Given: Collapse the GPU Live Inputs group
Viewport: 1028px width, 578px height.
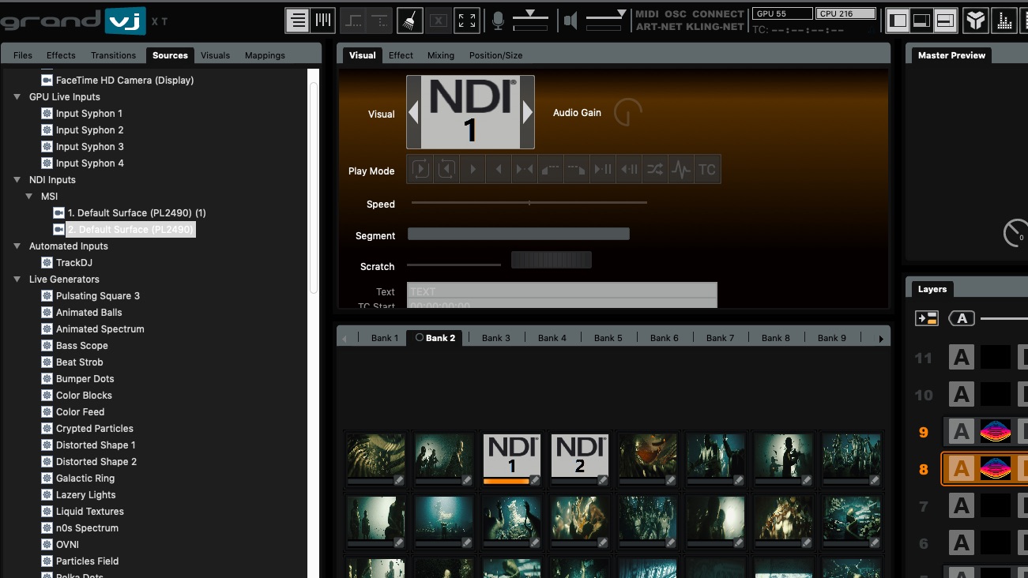Looking at the screenshot, I should (17, 97).
